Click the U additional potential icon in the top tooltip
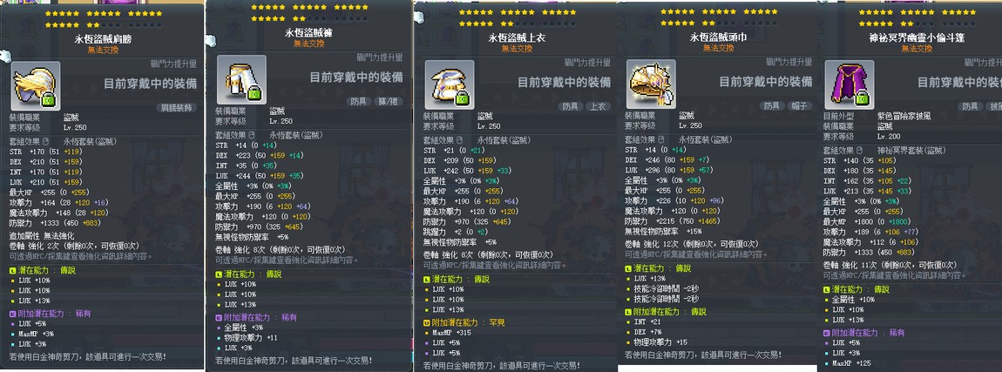1002x372 pixels. (x=426, y=322)
